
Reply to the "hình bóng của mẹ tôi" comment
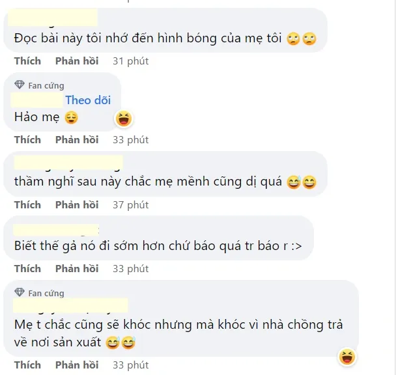77,61
